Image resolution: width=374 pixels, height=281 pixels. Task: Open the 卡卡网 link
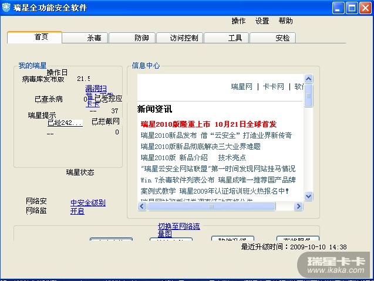point(274,86)
